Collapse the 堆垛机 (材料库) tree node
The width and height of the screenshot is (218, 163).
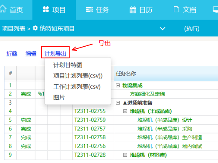coord(125,155)
